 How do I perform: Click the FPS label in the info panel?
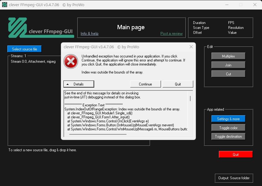(231, 23)
